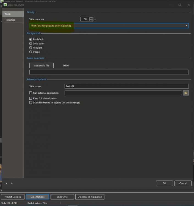Go to previous slide with left arrow

[6, 183]
